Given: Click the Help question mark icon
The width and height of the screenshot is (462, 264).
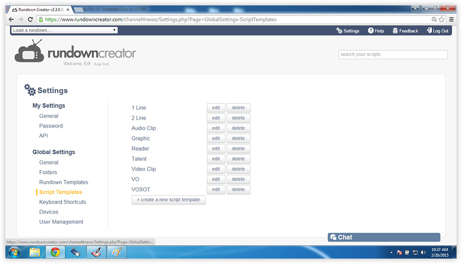Looking at the screenshot, I should [371, 31].
